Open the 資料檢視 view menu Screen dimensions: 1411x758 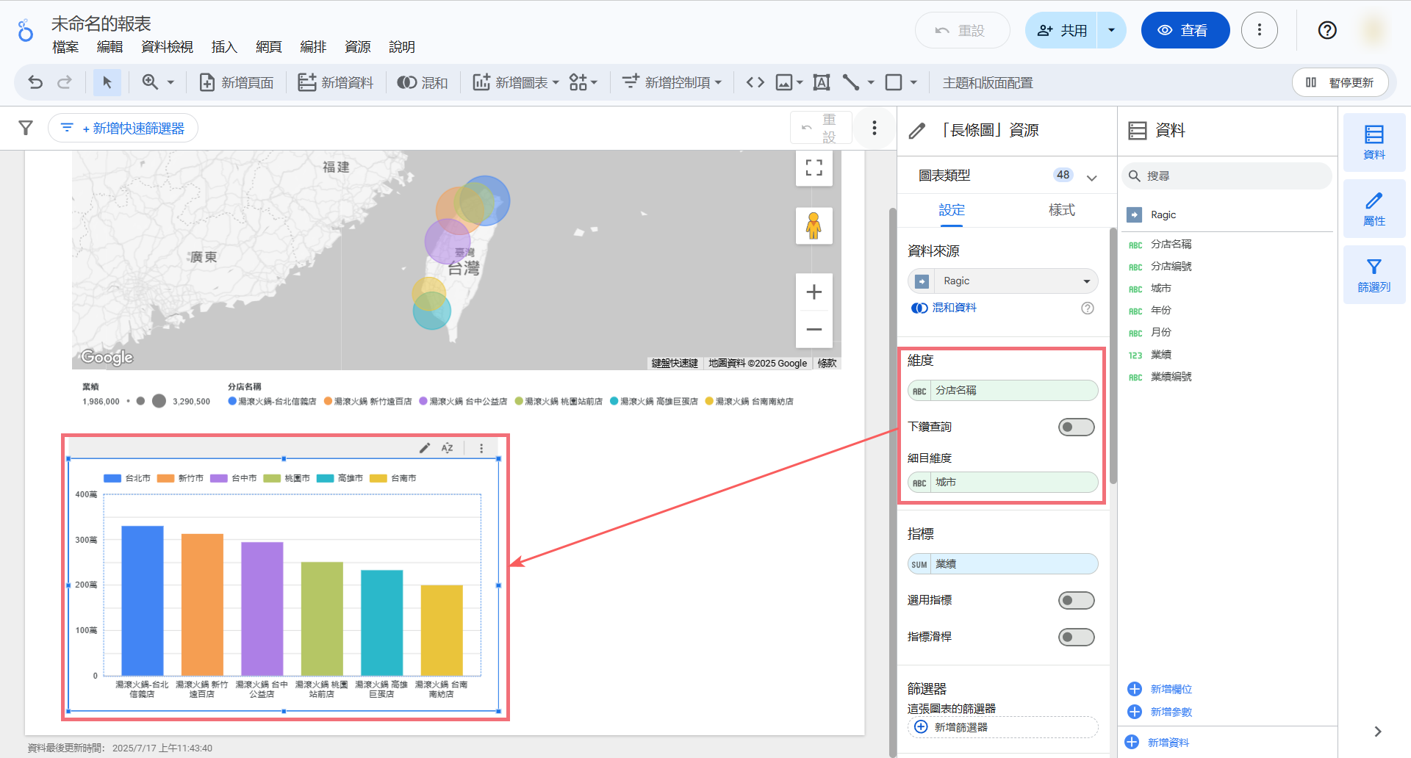click(167, 47)
